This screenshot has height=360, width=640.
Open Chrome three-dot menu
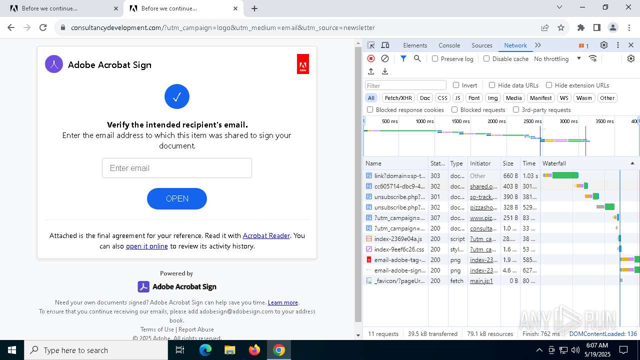click(628, 27)
